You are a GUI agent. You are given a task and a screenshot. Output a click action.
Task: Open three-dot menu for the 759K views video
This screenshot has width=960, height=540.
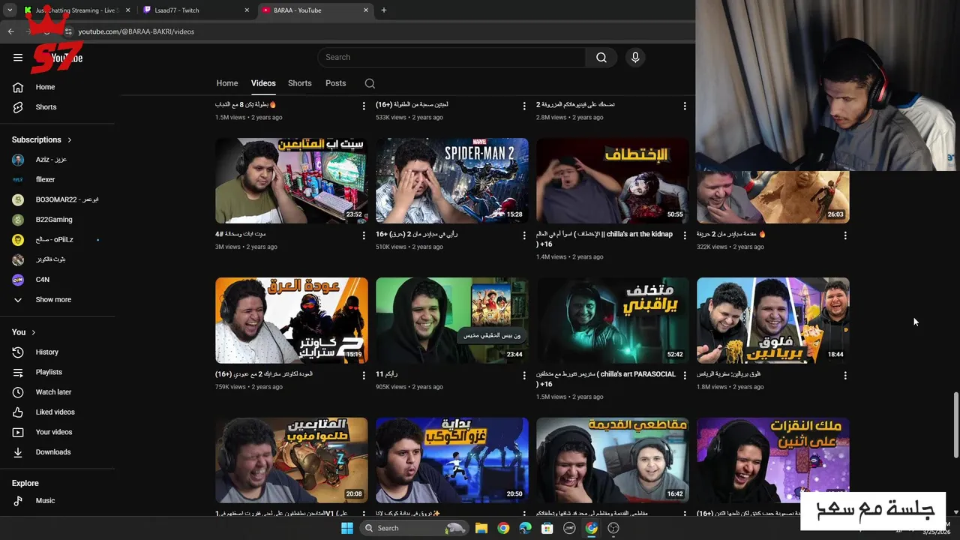coord(364,375)
